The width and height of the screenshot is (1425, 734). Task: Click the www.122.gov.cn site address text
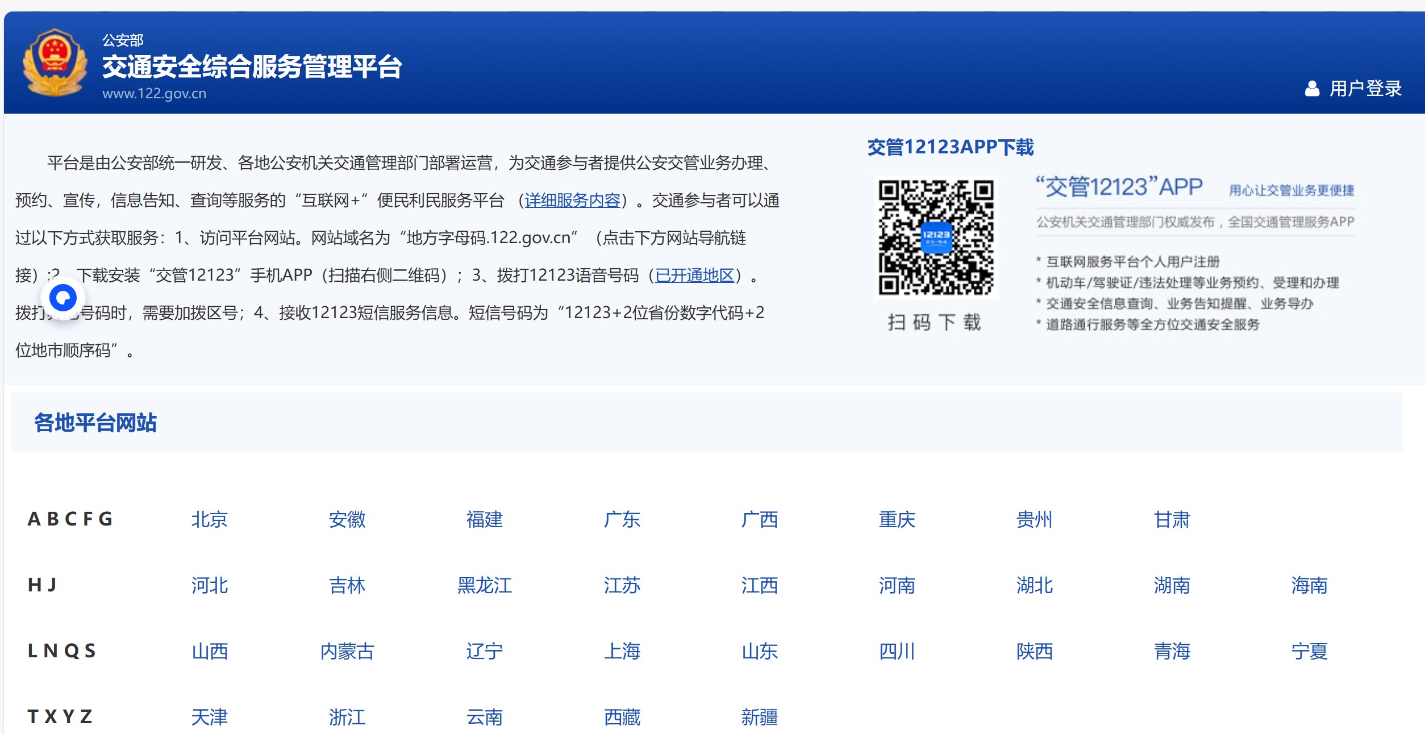click(154, 94)
